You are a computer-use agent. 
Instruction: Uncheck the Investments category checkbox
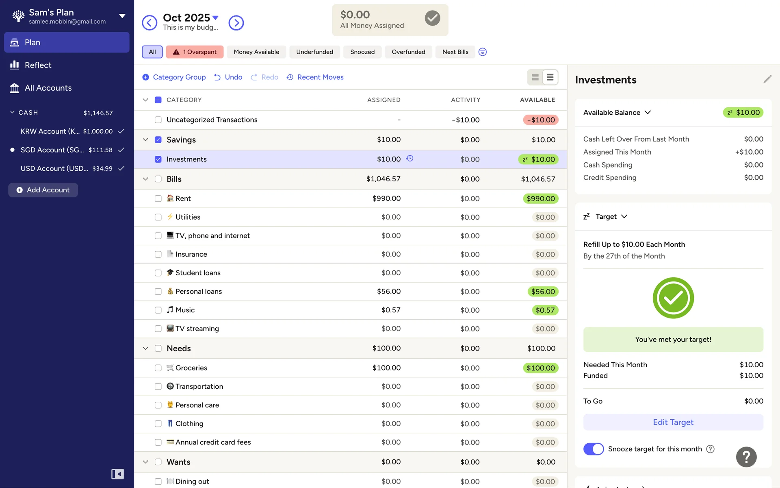158,159
